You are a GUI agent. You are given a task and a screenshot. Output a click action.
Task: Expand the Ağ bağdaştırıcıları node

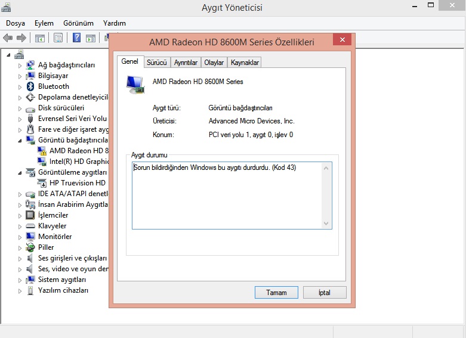click(x=20, y=66)
